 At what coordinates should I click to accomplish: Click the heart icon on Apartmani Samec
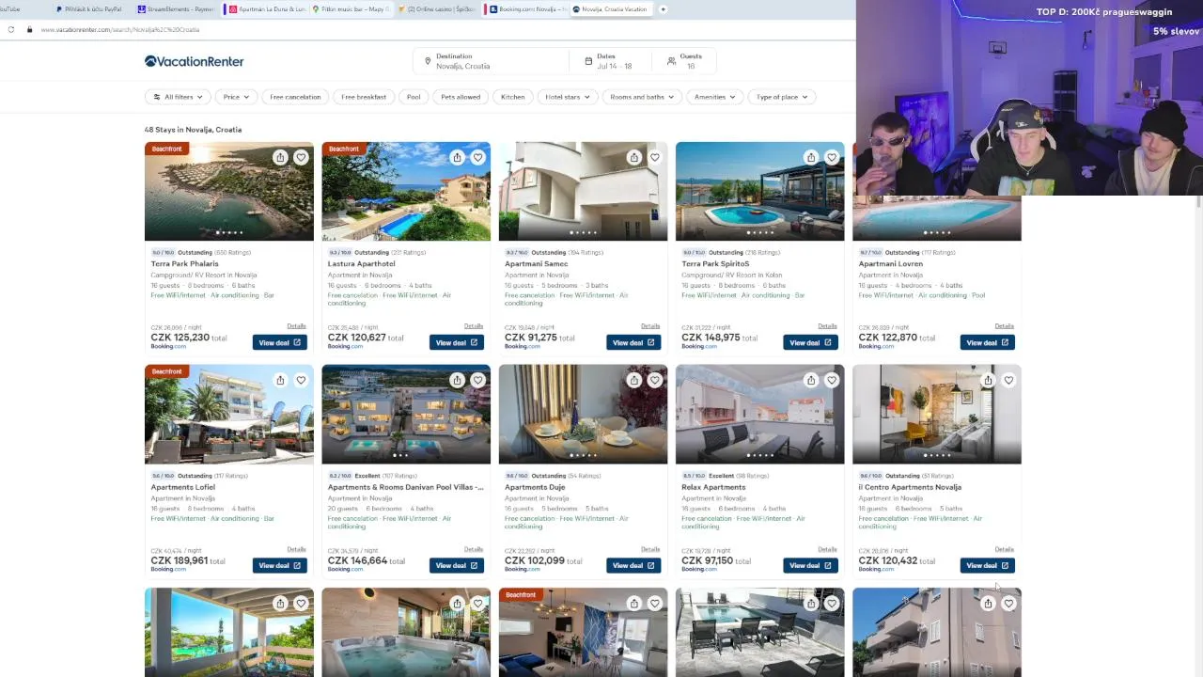654,157
